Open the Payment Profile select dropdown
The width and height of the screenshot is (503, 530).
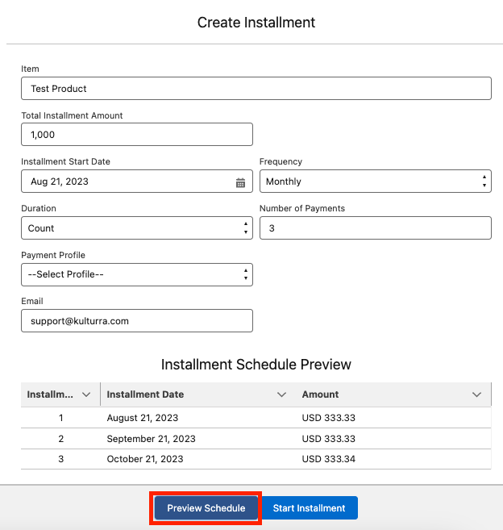click(x=137, y=274)
